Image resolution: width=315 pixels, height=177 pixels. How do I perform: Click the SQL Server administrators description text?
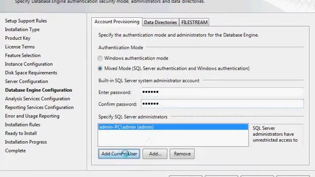coord(275,134)
